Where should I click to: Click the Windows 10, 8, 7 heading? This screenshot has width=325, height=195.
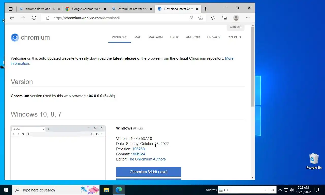[x=36, y=114]
